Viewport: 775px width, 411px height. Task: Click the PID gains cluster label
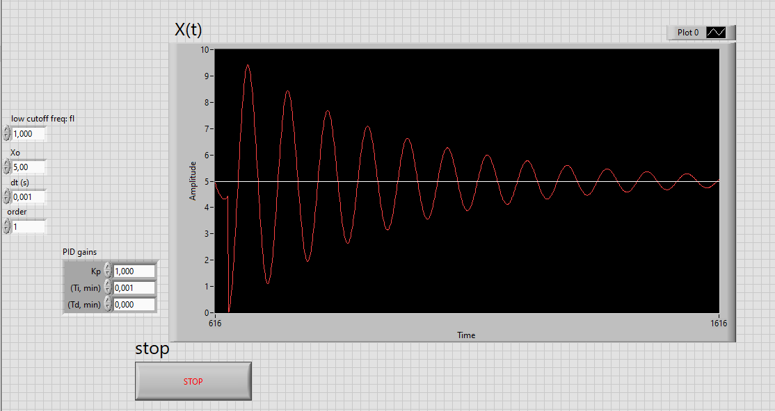(x=79, y=252)
